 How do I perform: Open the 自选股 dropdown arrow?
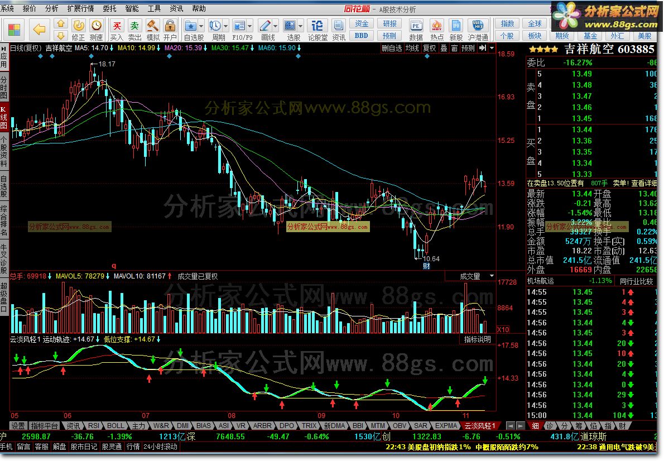pyautogui.click(x=201, y=26)
